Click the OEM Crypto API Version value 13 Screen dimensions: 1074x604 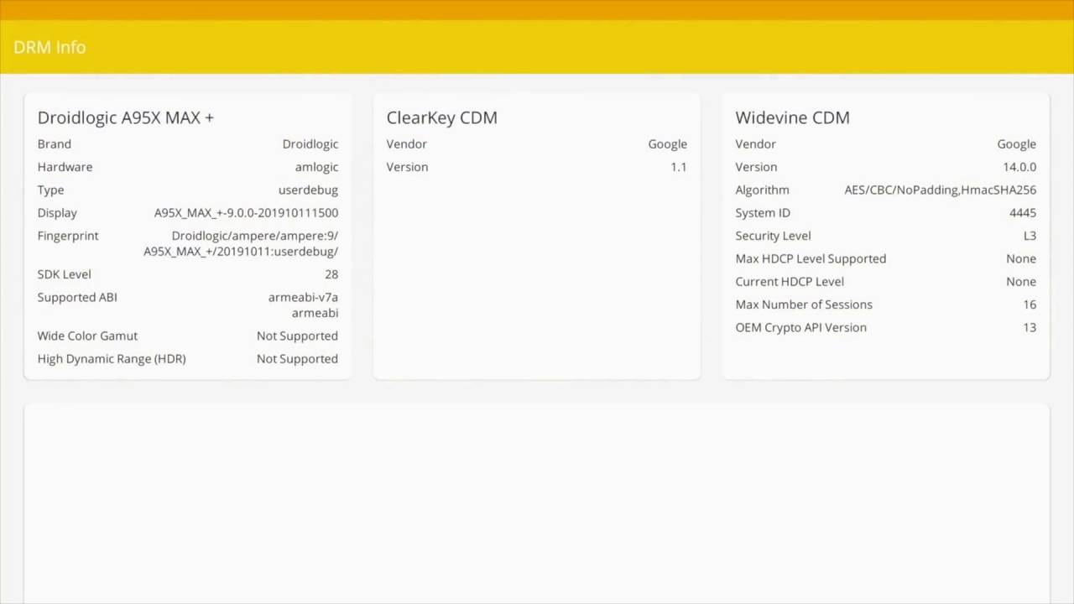click(x=1030, y=327)
